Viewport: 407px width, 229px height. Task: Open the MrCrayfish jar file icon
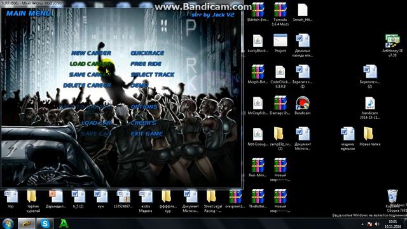click(258, 103)
